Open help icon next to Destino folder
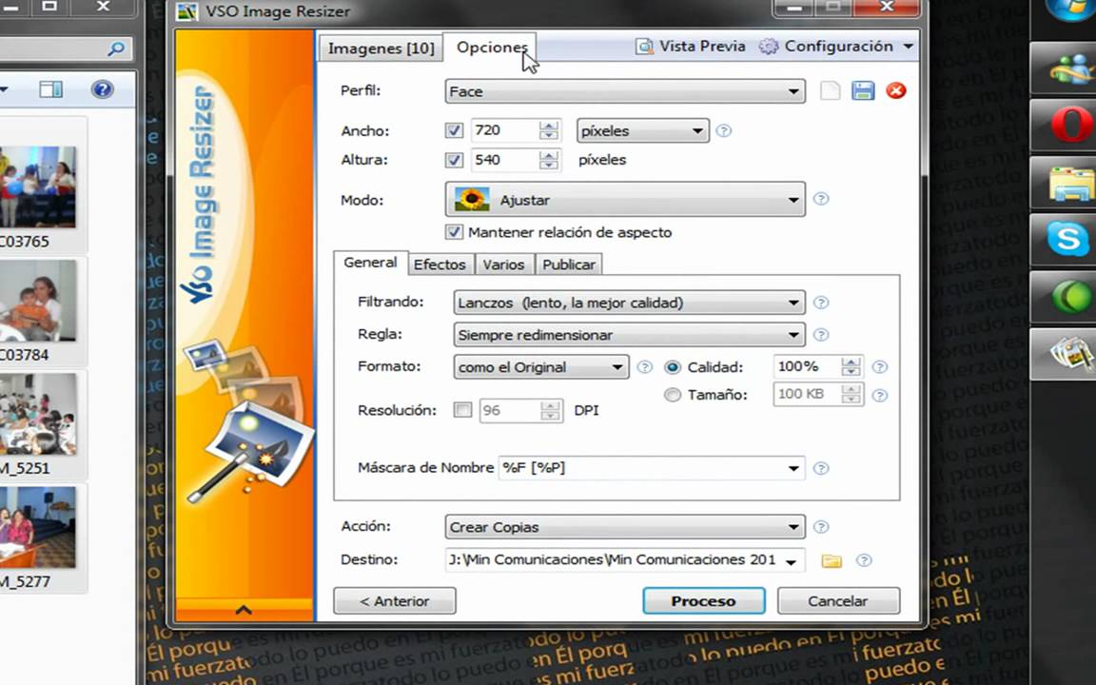The image size is (1096, 685). point(864,559)
